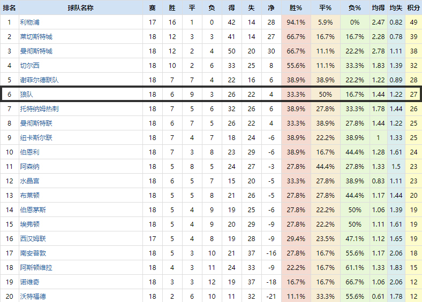Viewport: 422px width, 302px height.
Task: Click the 纽卡斯尔联 team name
Action: pyautogui.click(x=36, y=138)
